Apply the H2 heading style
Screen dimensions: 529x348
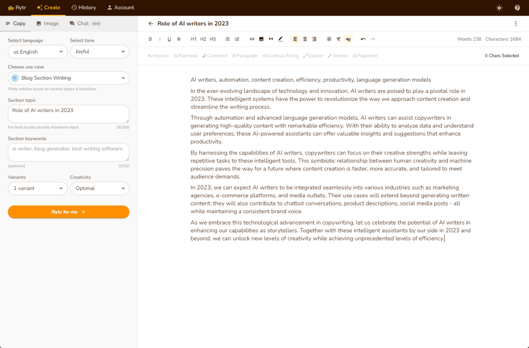(x=203, y=39)
